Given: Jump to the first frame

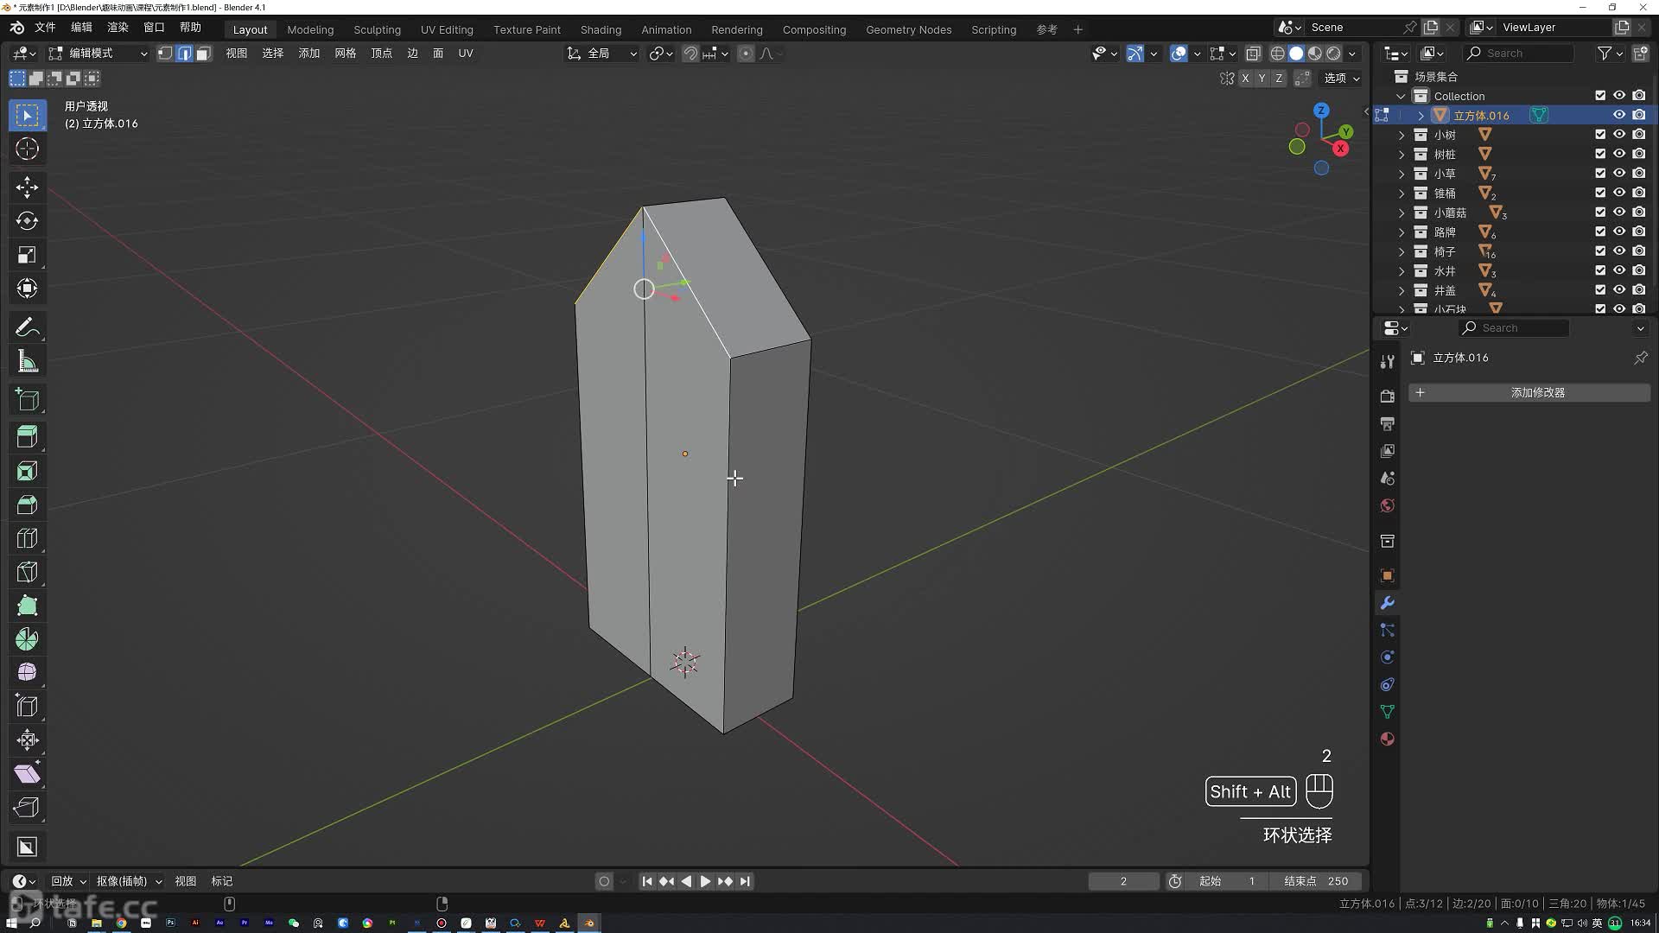Looking at the screenshot, I should pyautogui.click(x=647, y=881).
